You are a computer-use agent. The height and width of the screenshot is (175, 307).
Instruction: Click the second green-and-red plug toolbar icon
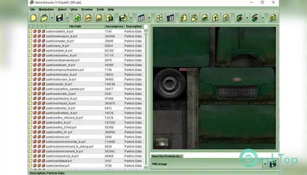coord(255,18)
